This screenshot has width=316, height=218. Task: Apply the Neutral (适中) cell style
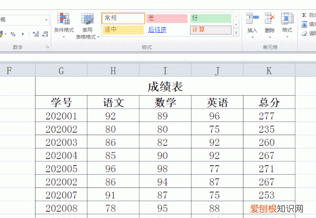123,30
